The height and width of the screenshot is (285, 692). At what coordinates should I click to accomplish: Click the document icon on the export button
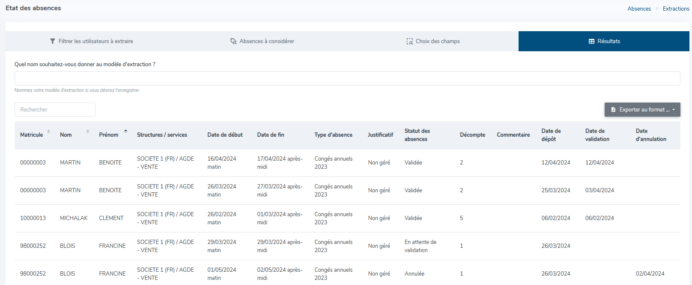point(613,110)
